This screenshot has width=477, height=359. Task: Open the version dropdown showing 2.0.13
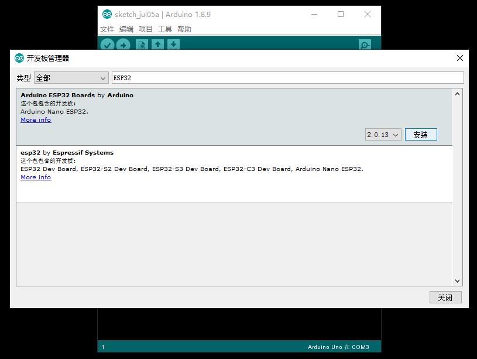(x=383, y=135)
